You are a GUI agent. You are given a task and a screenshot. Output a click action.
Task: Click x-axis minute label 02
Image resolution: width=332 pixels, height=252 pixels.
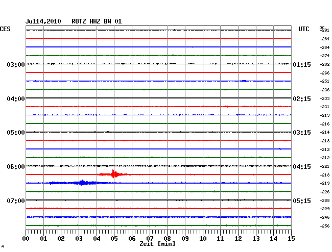(61, 239)
